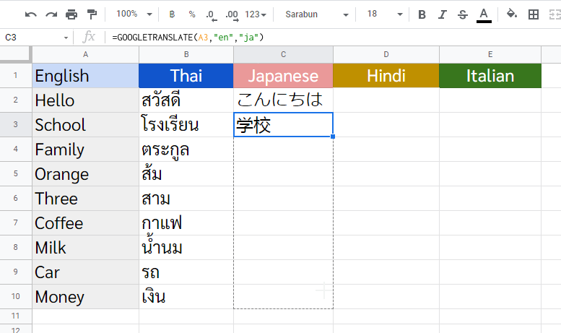Viewport: 561px width, 333px height.
Task: Open the 123 number formats menu
Action: 256,14
